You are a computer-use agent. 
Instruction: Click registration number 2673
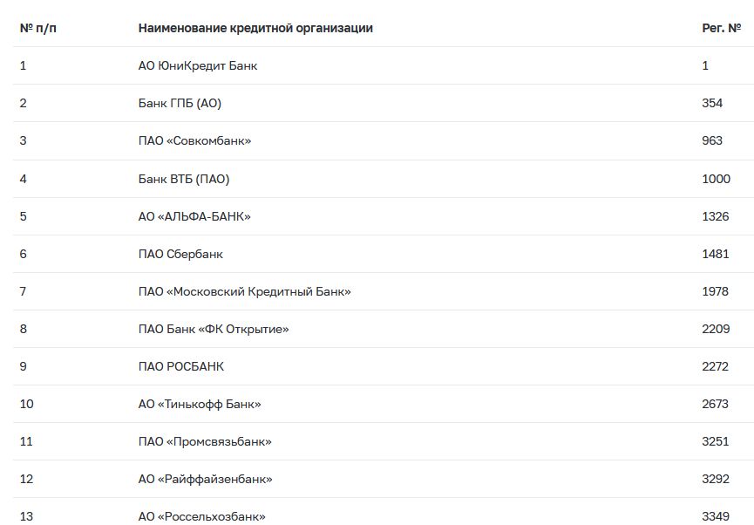point(715,404)
